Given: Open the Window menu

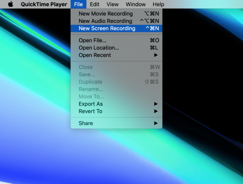Looking at the screenshot, I should click(135, 4).
